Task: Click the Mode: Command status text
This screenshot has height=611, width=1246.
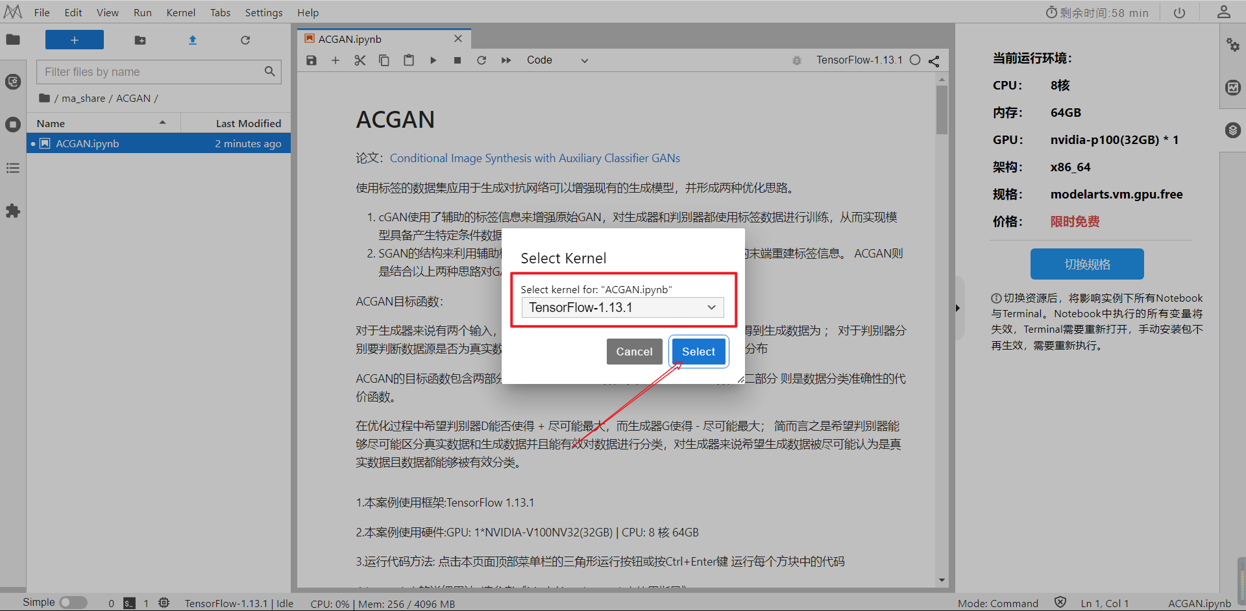Action: 998,603
